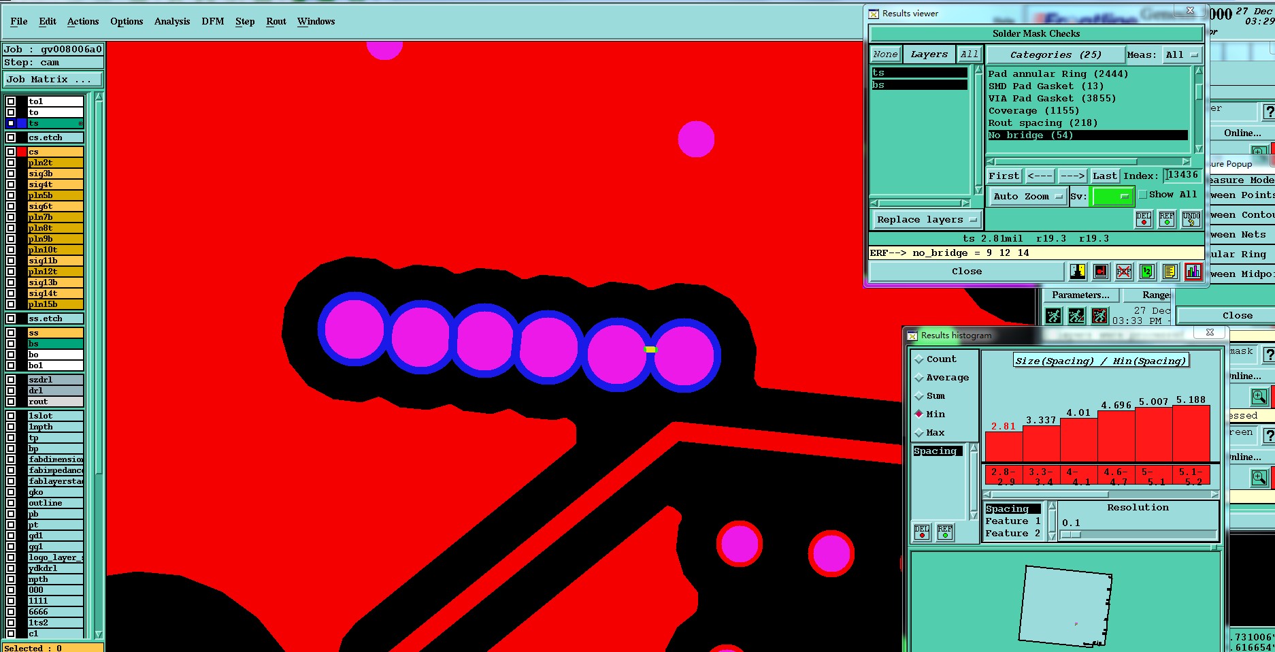1275x652 pixels.
Task: Open the Analysis menu
Action: pyautogui.click(x=172, y=22)
